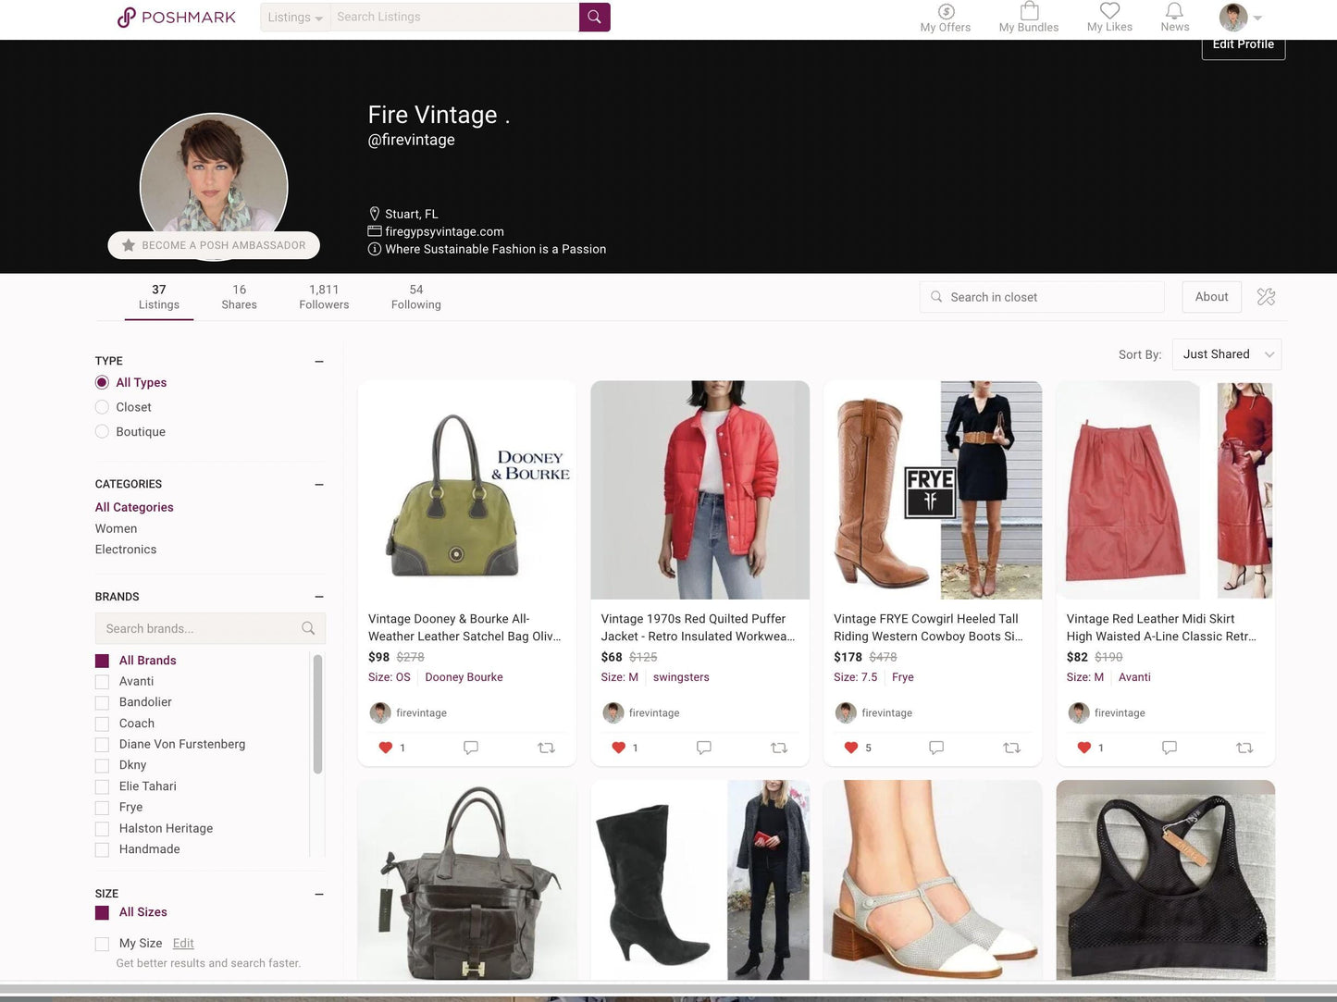Screen dimensions: 1337x1002
Task: Switch to the Shares tab
Action: tap(239, 296)
